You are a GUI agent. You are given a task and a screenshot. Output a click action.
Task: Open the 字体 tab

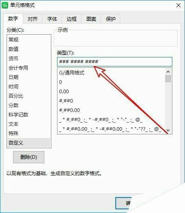[x=52, y=19]
